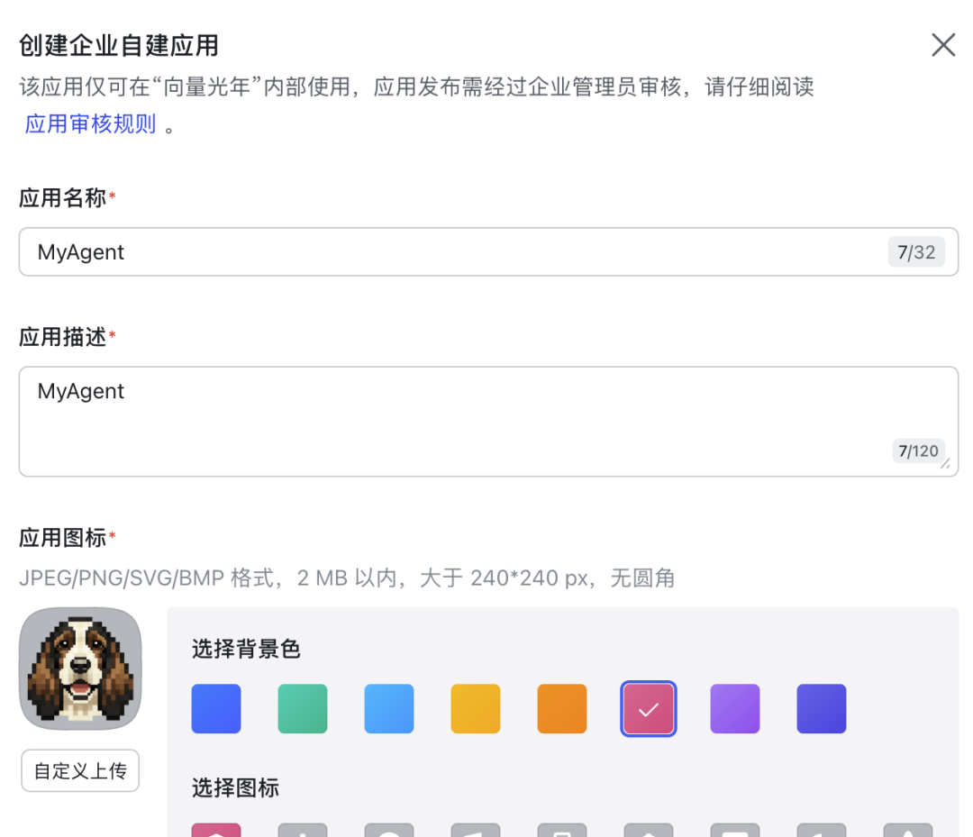The image size is (973, 837).
Task: Select the yellow background color swatch
Action: (x=476, y=708)
